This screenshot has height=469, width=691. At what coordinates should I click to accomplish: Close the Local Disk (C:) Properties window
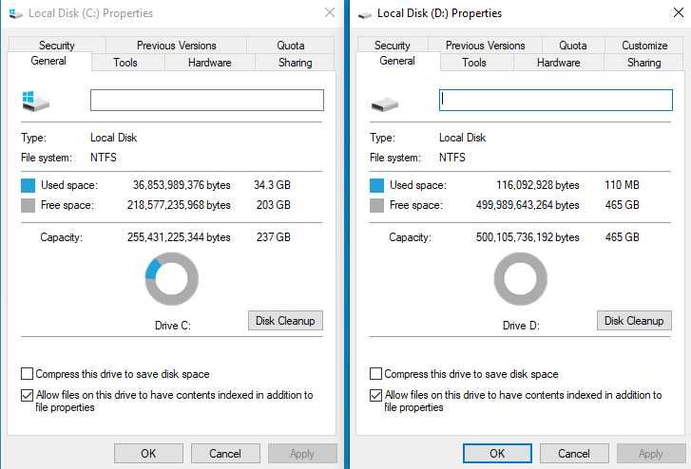point(329,13)
